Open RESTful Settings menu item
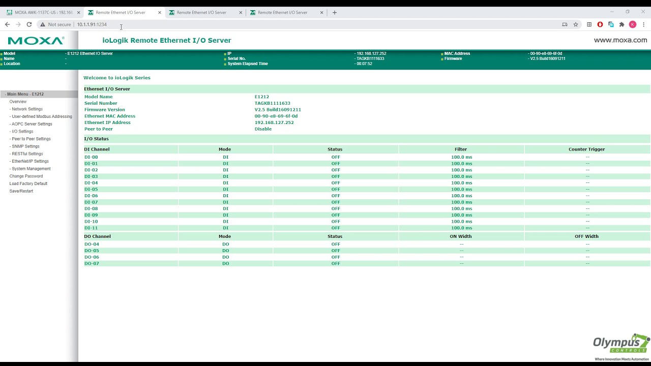This screenshot has width=651, height=366. [x=26, y=154]
